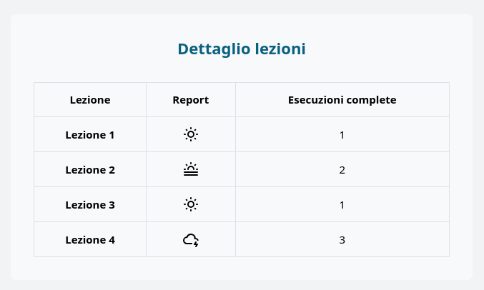
Task: Click the Esecuzioni complete cell of Lezione 4
Action: [x=342, y=239]
